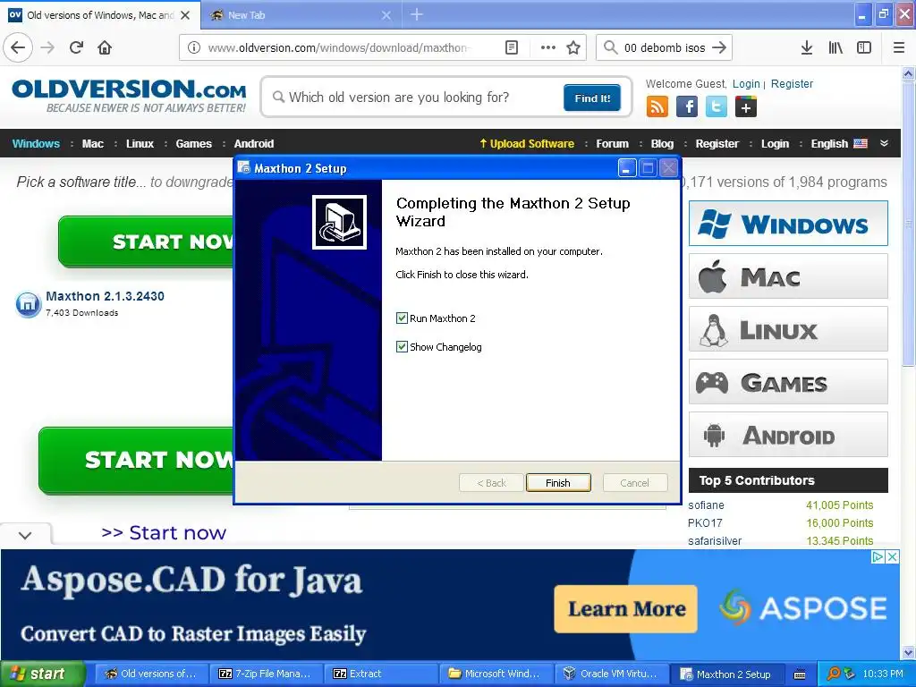Screen dimensions: 916x687
Task: Toggle the sidebar icon in Firefox toolbar
Action: pyautogui.click(x=864, y=47)
